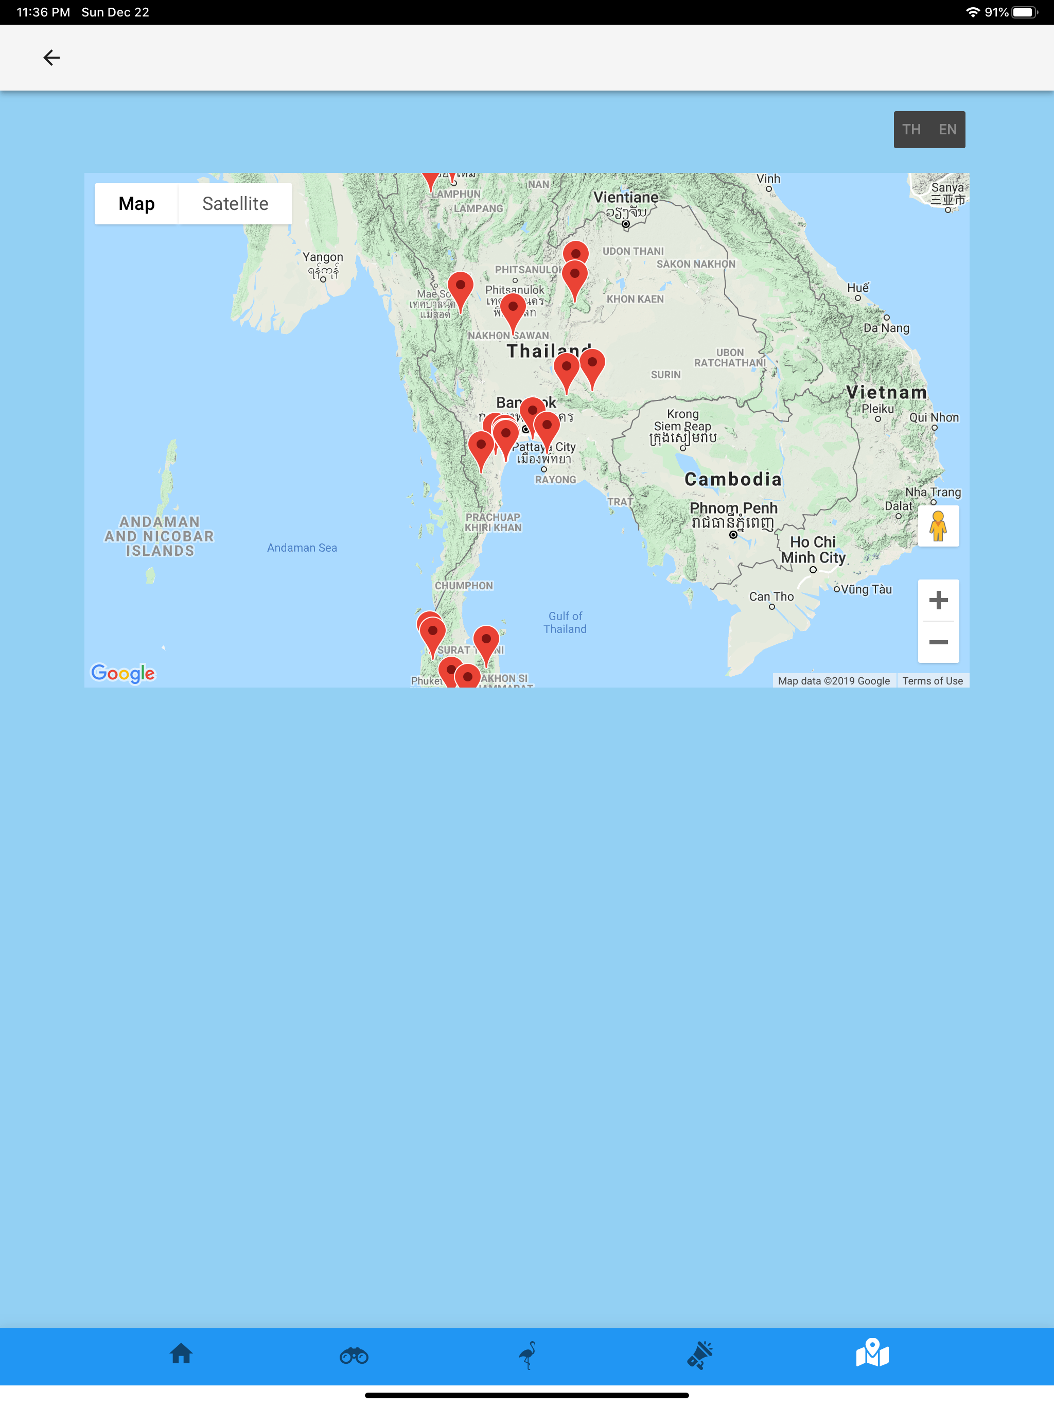Open the flamingo bird tab icon
This screenshot has width=1054, height=1406.
[528, 1355]
